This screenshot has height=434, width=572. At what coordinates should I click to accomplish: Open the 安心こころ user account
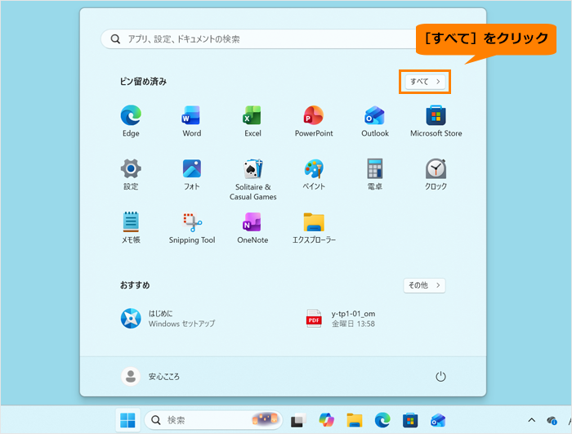tap(150, 376)
